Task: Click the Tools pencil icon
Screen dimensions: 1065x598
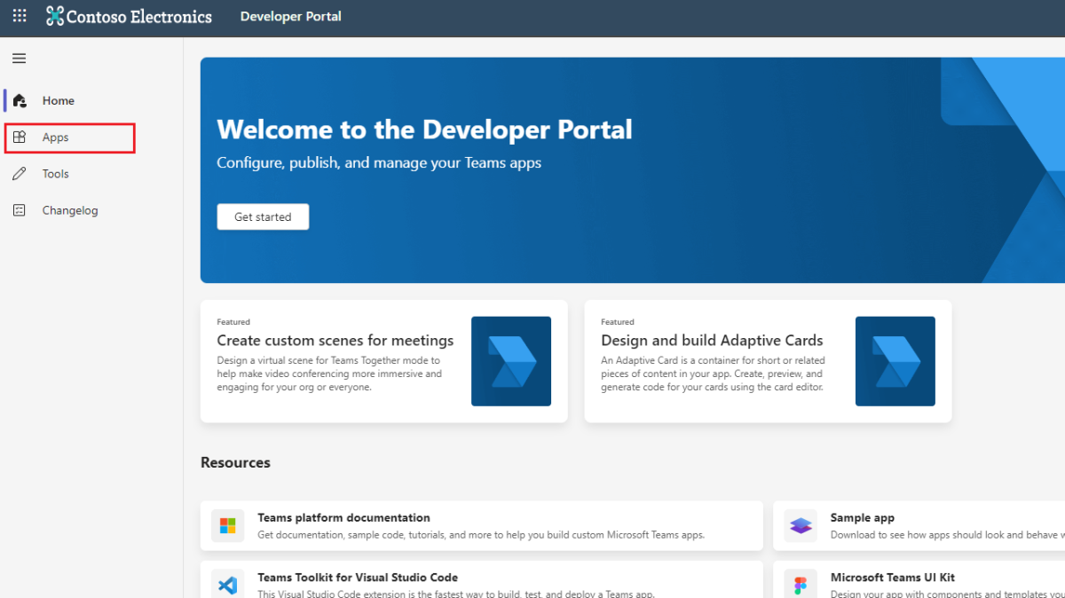Action: (x=20, y=174)
